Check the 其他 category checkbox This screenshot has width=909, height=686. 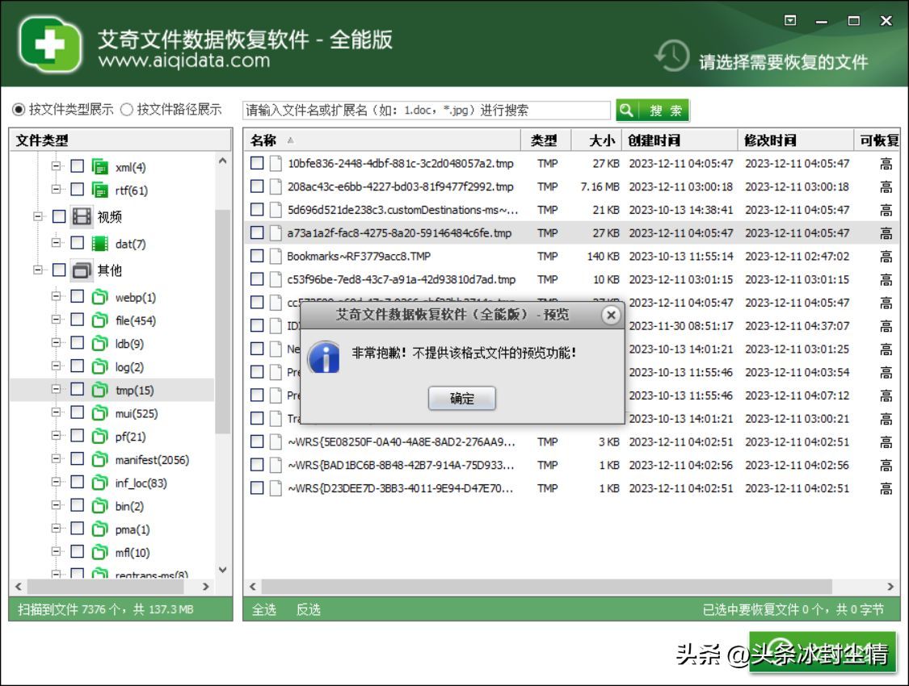[x=59, y=270]
